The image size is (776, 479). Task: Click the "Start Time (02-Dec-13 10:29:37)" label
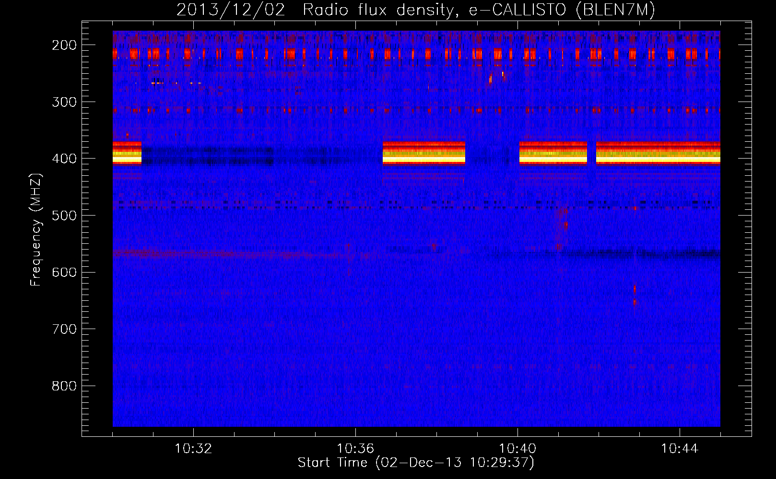click(x=416, y=463)
